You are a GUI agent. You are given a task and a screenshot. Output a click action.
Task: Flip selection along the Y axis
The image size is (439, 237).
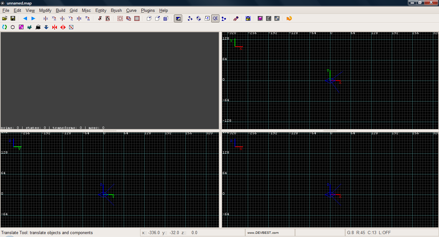[x=62, y=19]
